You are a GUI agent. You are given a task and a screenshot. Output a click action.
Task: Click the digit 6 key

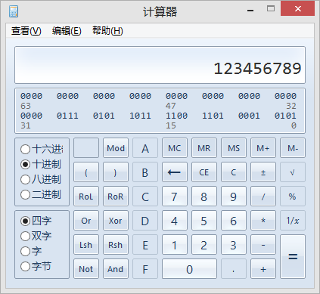[234, 221]
